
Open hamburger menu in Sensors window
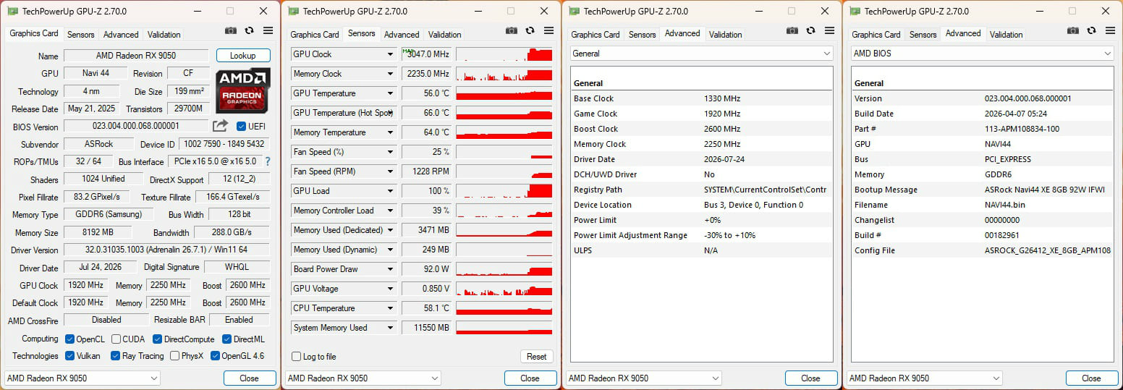549,30
